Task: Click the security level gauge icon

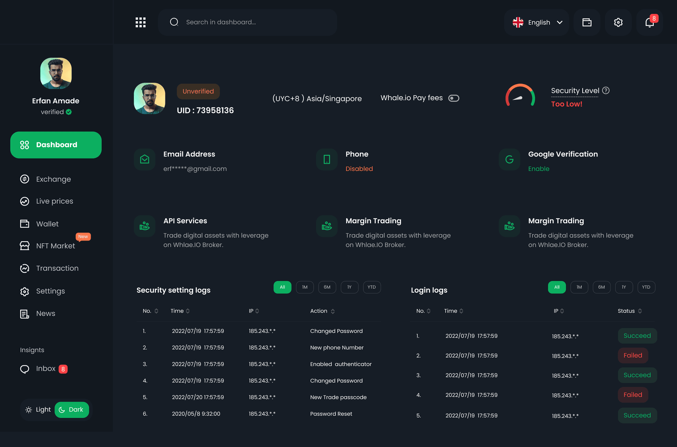Action: pos(520,95)
